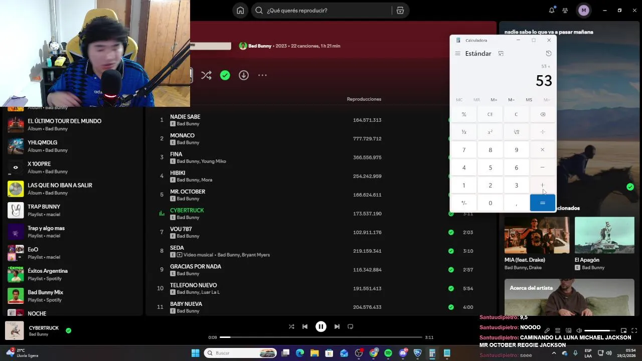Open MIA (feat. Drake) video thumbnail

tap(537, 235)
